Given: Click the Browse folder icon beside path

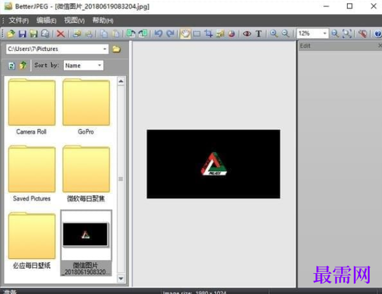Looking at the screenshot, I should (x=117, y=49).
